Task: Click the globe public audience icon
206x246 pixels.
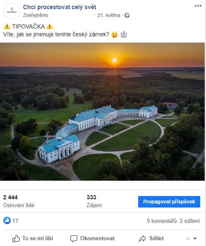Action: tap(127, 15)
